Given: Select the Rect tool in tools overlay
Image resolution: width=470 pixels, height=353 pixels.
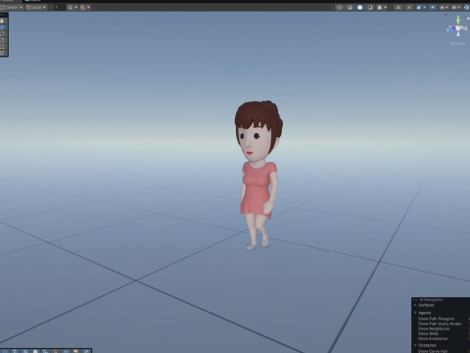Looking at the screenshot, I should 3,46.
